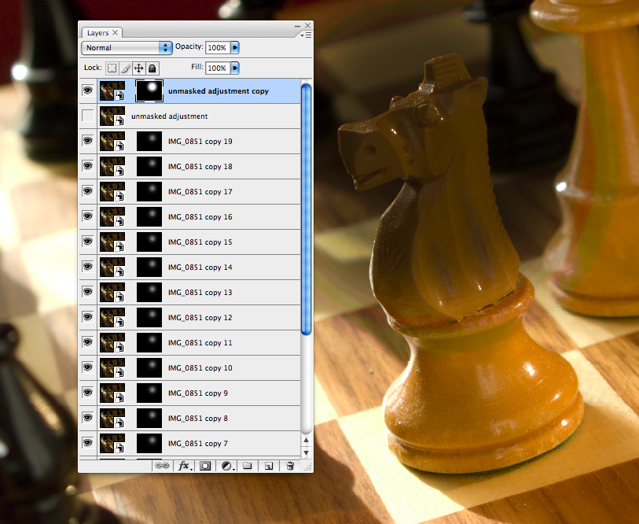Select mask thumbnail of IMG_0851 copy 9
The height and width of the screenshot is (524, 639).
149,393
